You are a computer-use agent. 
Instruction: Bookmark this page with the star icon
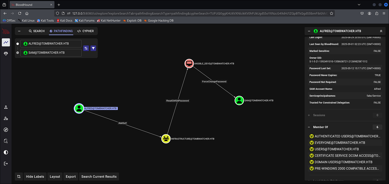[331, 13]
